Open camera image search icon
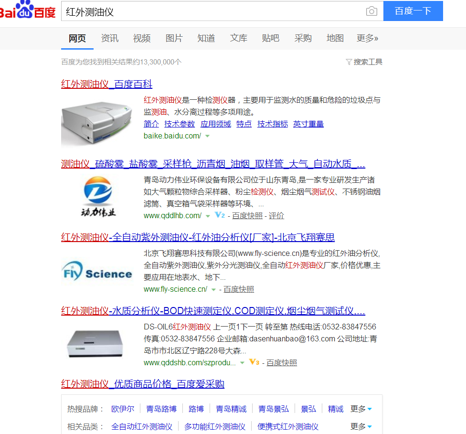Screen dimensions: 466x434 [371, 11]
